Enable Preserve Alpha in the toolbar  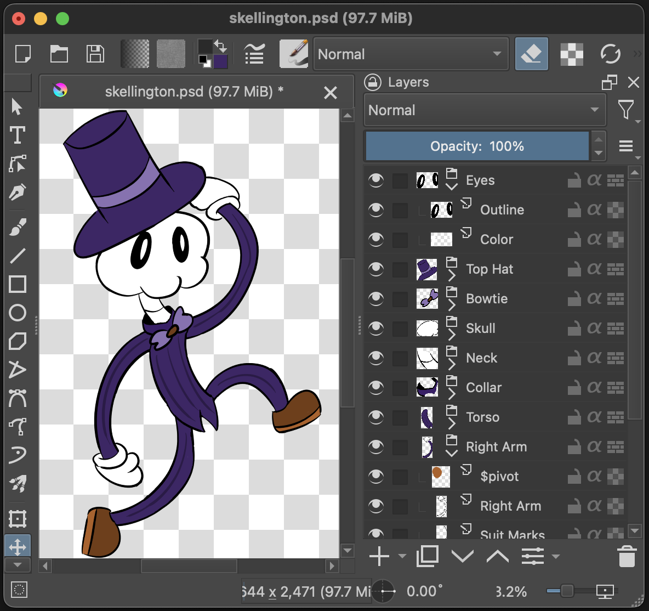click(x=571, y=53)
